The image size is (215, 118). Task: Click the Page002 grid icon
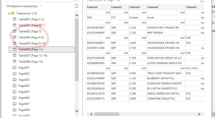point(14,74)
